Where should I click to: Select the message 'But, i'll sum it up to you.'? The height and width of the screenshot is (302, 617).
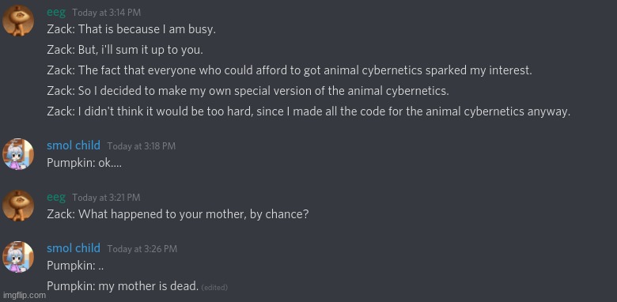pyautogui.click(x=125, y=50)
